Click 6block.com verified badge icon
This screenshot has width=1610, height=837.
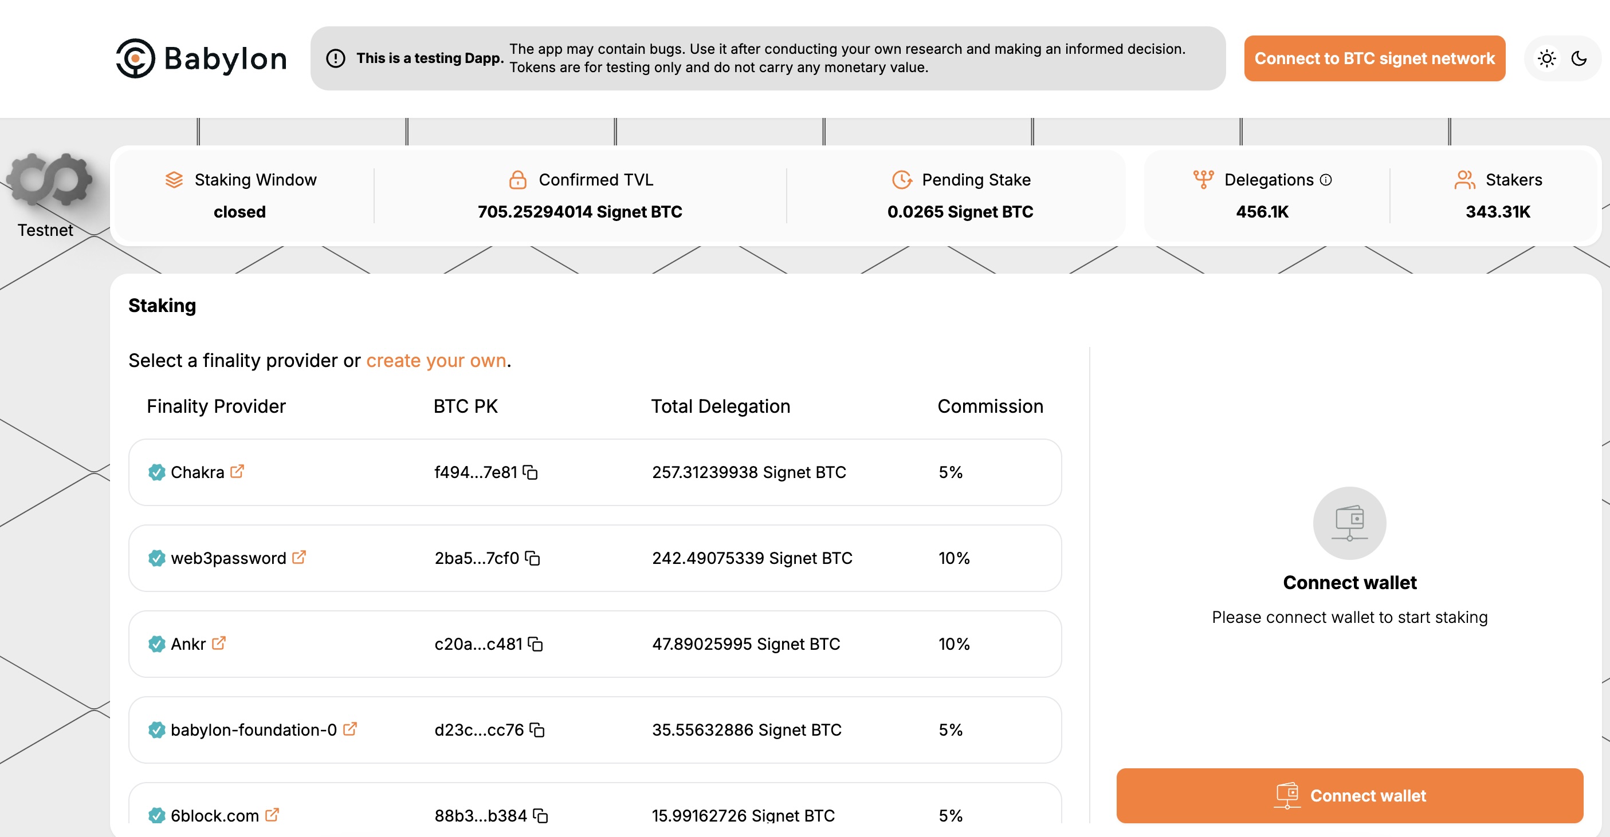coord(156,816)
